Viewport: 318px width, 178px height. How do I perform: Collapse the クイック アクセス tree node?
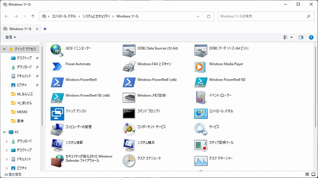click(4, 49)
